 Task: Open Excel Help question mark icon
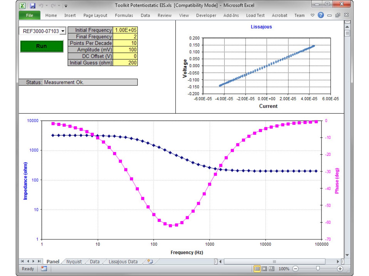tap(321, 15)
